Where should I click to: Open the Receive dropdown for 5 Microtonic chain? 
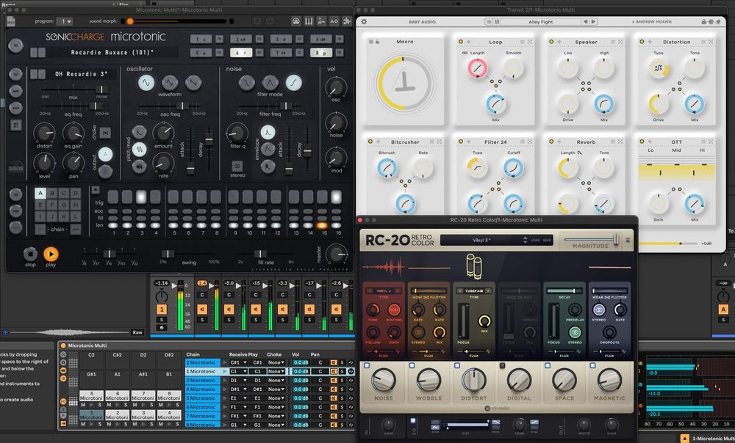(239, 398)
